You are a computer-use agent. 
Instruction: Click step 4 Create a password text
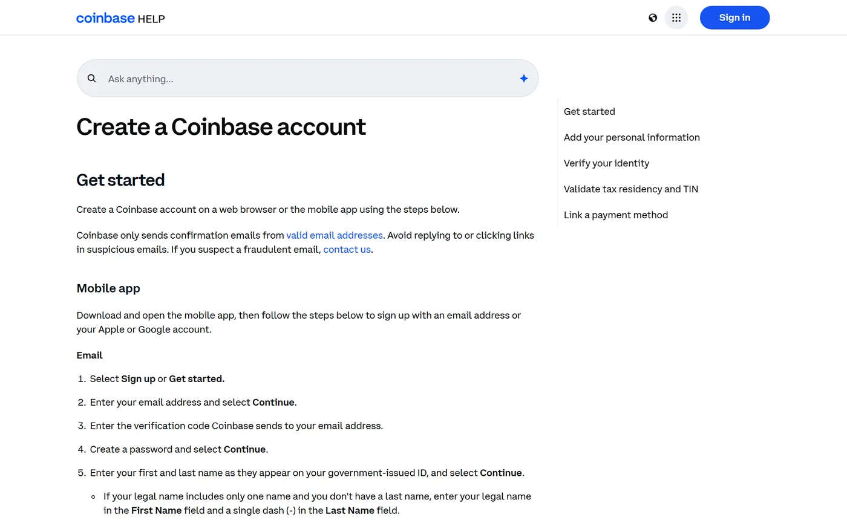(x=179, y=450)
